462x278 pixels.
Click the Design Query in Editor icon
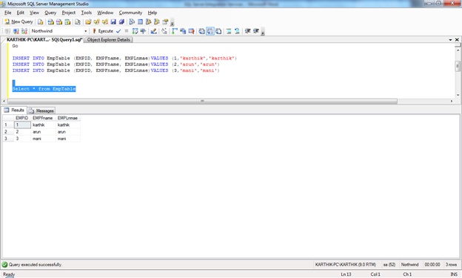point(153,31)
